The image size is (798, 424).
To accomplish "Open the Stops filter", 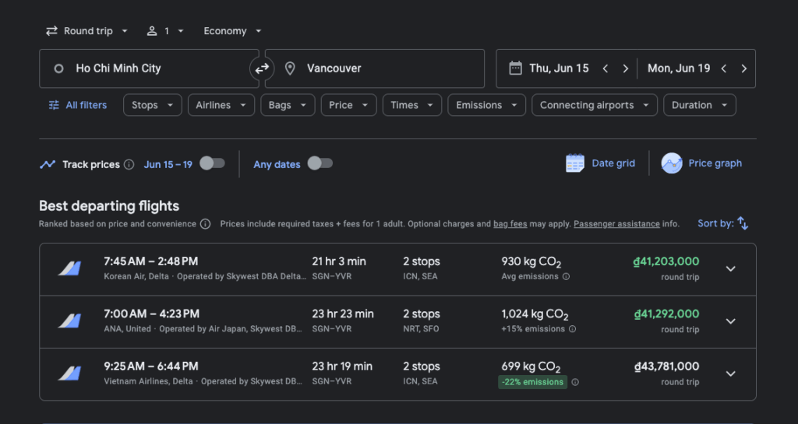I will point(152,105).
